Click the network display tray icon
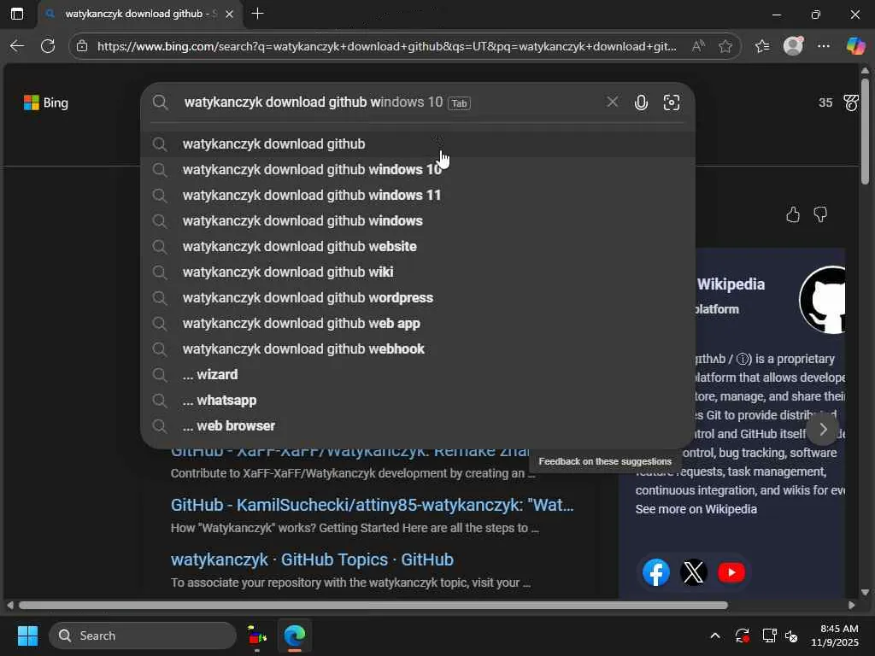The height and width of the screenshot is (656, 875). (769, 635)
